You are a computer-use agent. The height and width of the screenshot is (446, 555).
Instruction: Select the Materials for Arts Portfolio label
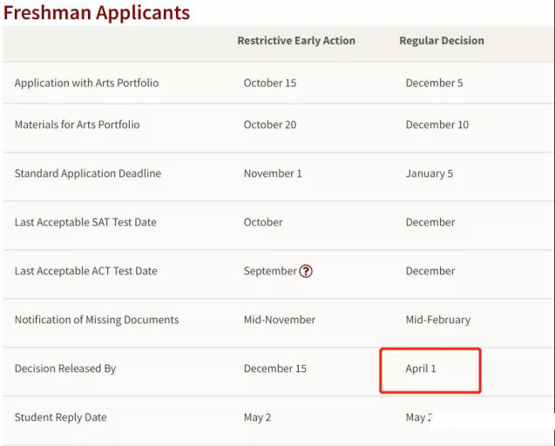(x=77, y=125)
